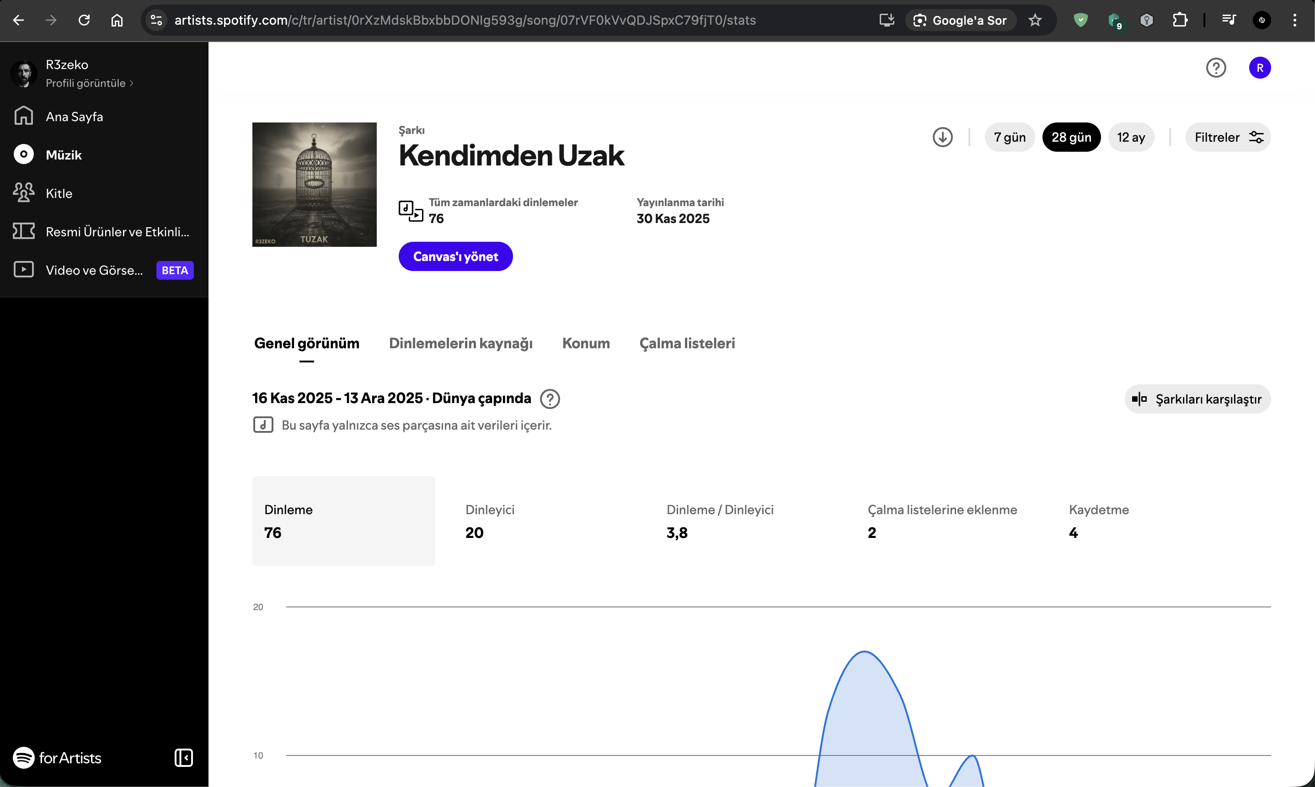Click the address bar URL
The height and width of the screenshot is (787, 1315).
click(465, 20)
